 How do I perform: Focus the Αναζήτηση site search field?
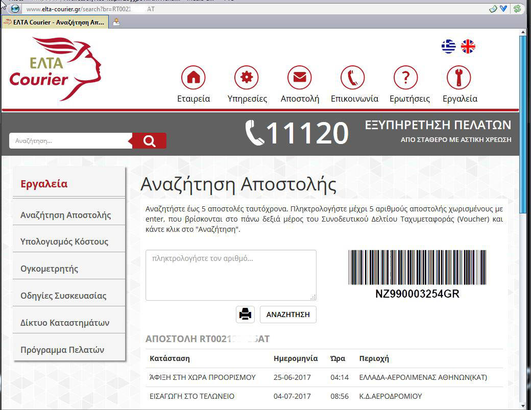click(x=70, y=141)
